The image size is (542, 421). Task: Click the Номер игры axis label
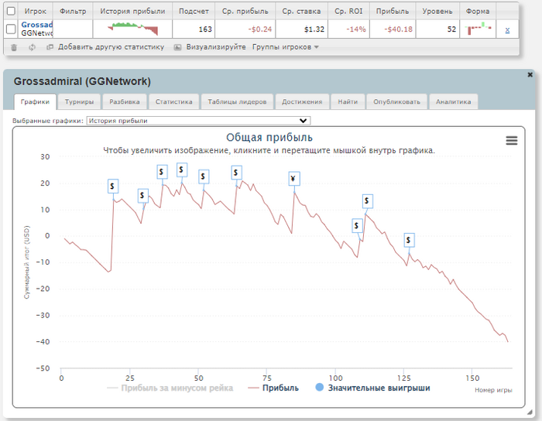tap(493, 390)
